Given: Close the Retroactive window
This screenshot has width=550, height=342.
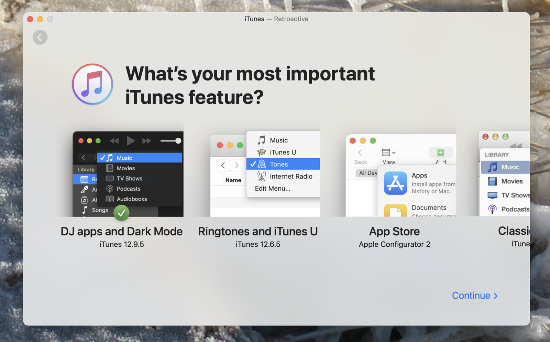Looking at the screenshot, I should [30, 19].
